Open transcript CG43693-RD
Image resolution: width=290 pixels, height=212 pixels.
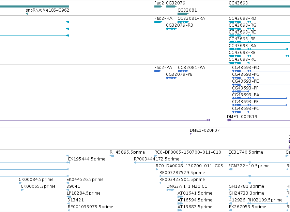242,18
